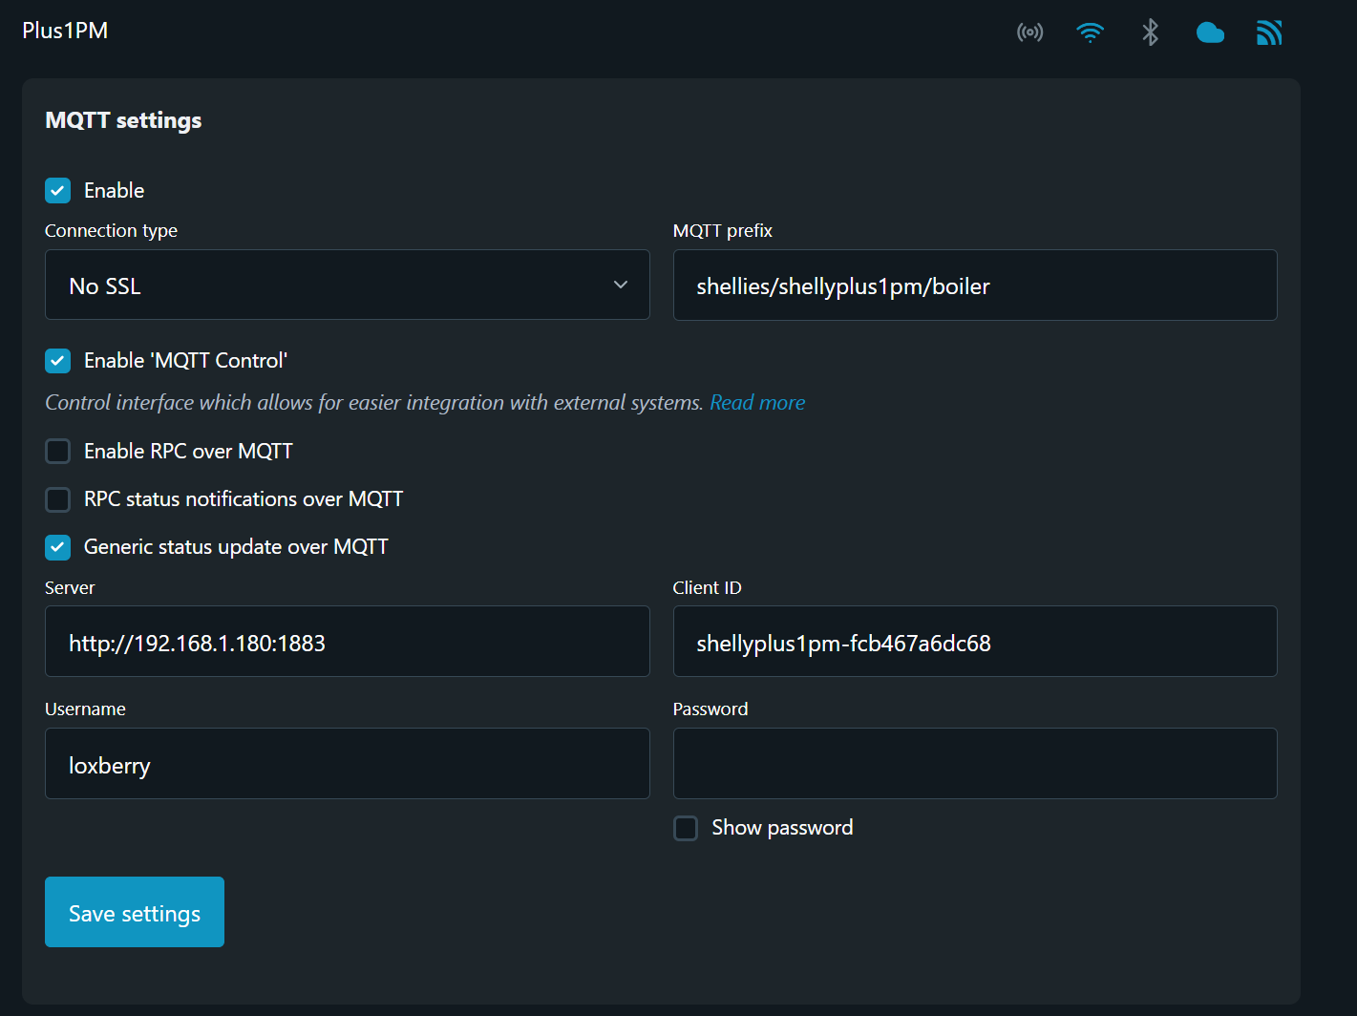
Task: Open the Read more link
Action: pyautogui.click(x=757, y=403)
